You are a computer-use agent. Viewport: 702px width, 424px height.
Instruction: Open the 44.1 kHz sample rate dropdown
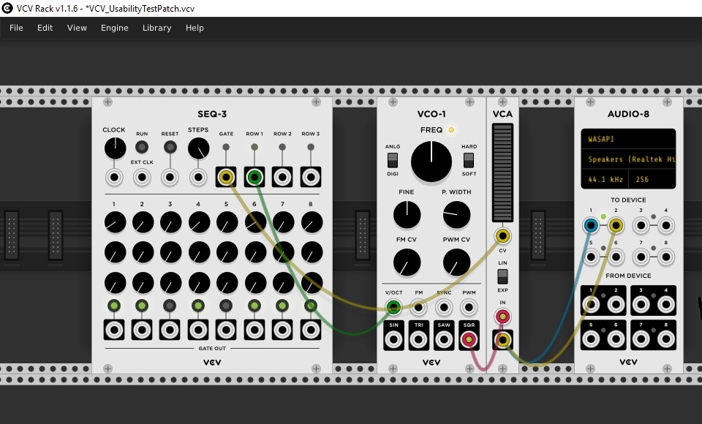[x=605, y=179]
